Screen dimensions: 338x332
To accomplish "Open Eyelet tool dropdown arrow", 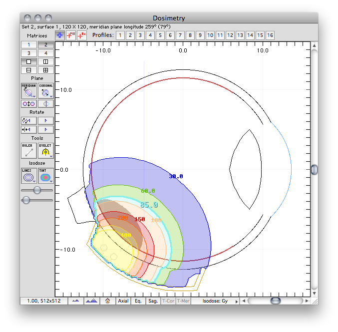I will click(51, 156).
